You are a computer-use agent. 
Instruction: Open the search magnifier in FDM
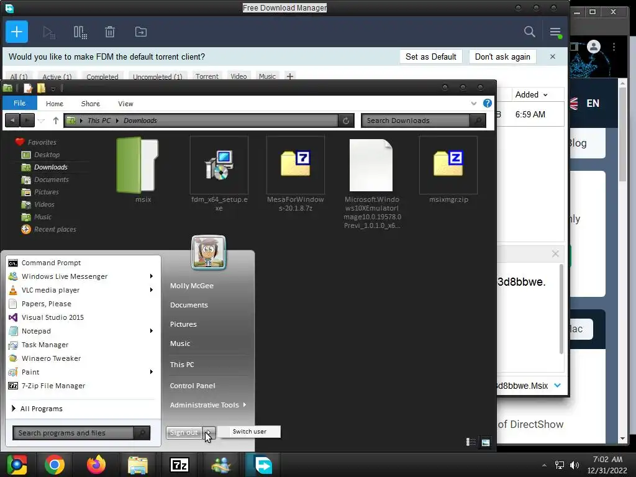[529, 32]
